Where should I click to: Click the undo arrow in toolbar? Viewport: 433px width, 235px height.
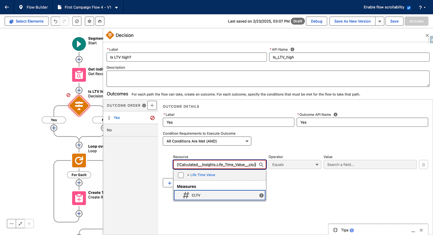coord(56,21)
